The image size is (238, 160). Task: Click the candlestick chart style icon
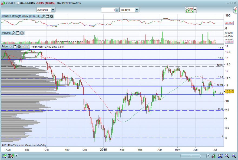coord(3,3)
